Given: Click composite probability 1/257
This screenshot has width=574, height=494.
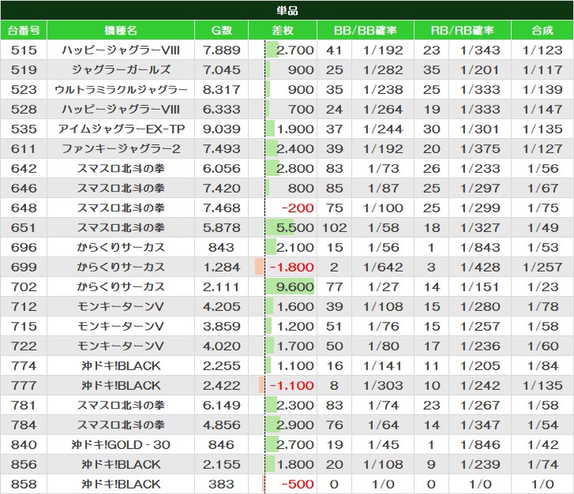Looking at the screenshot, I should click(x=542, y=268).
